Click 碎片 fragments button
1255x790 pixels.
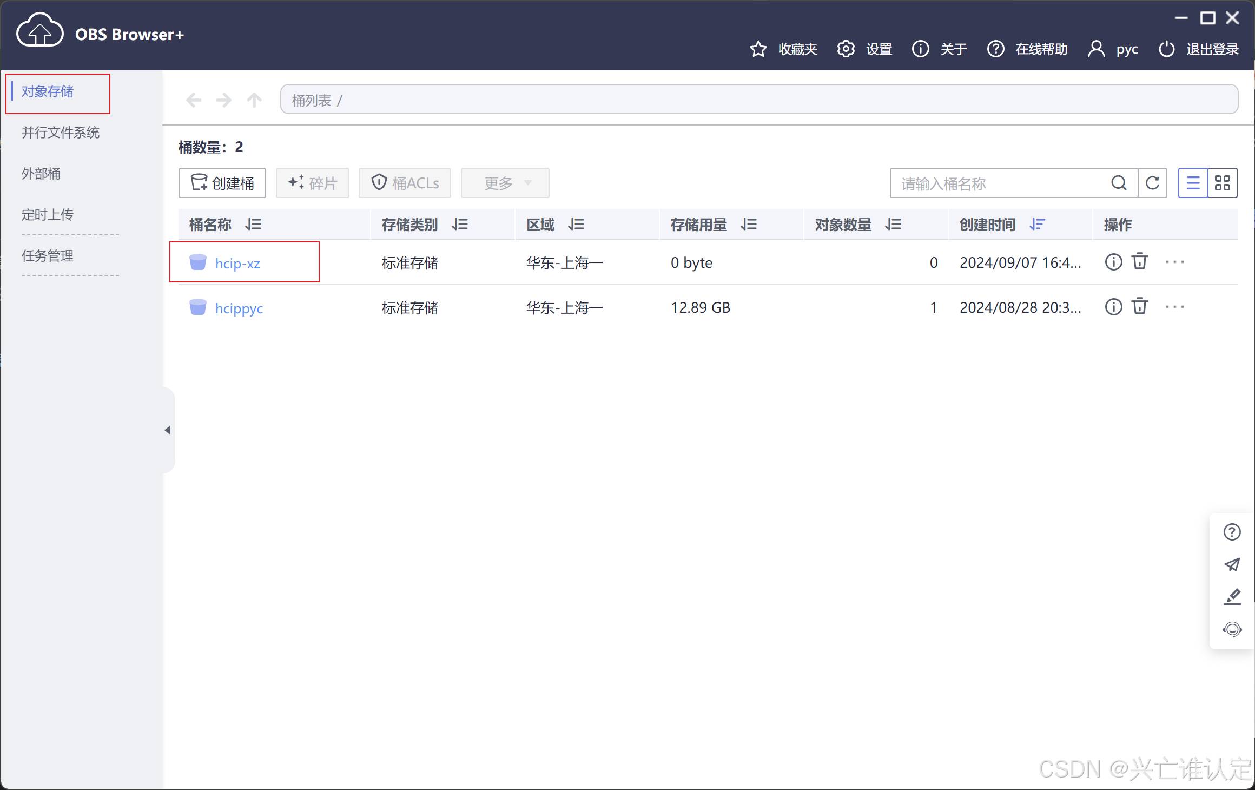(313, 183)
